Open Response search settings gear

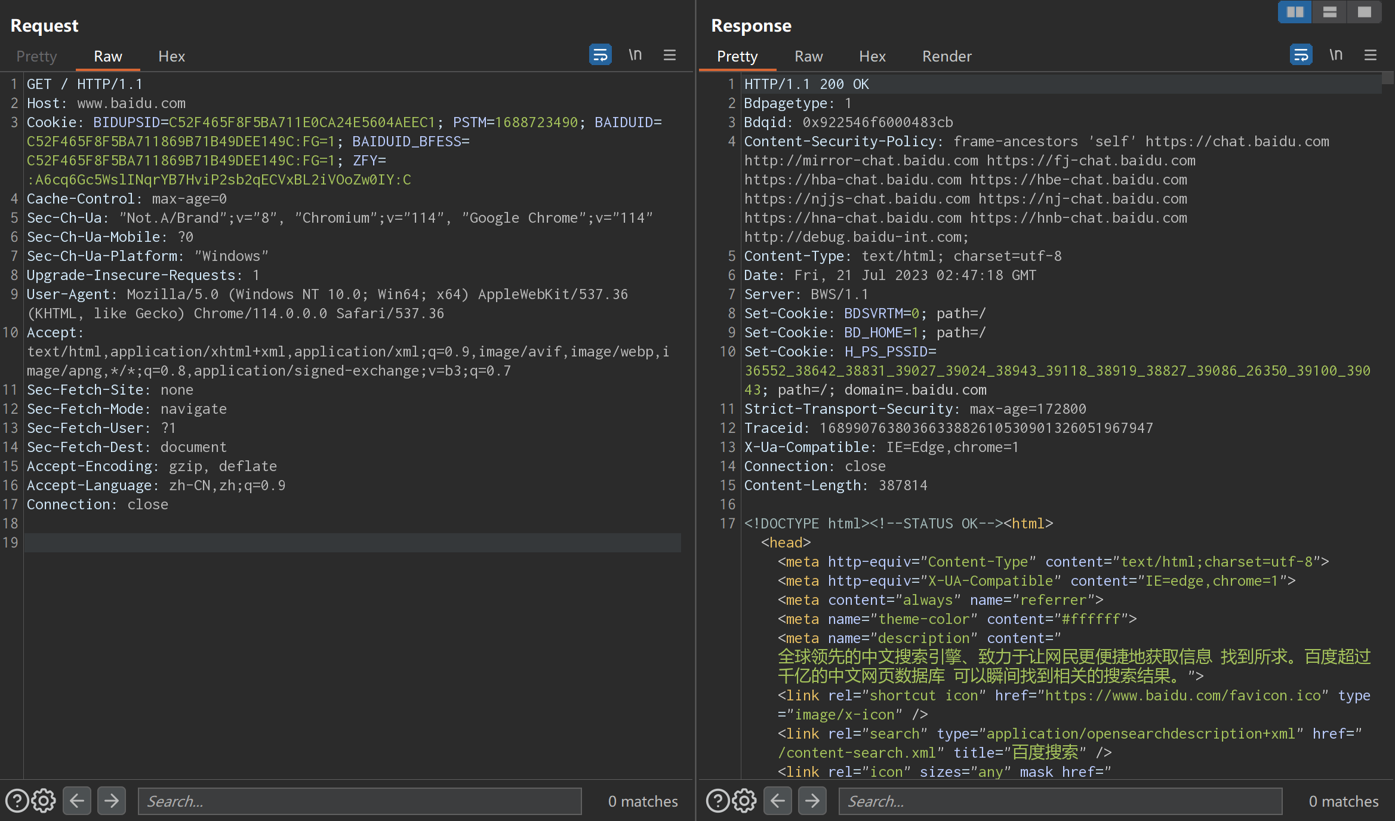click(x=744, y=801)
